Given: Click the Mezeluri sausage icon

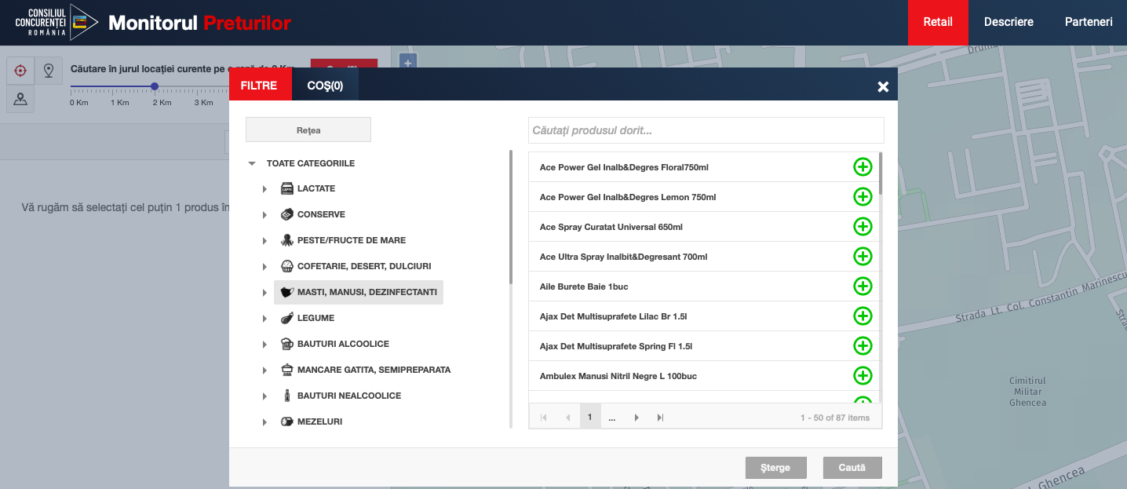Looking at the screenshot, I should click(286, 421).
